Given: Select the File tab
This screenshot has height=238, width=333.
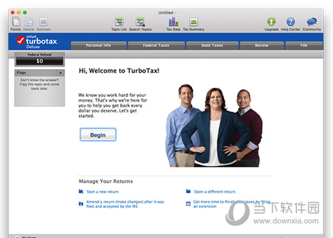Looking at the screenshot, I should 304,45.
